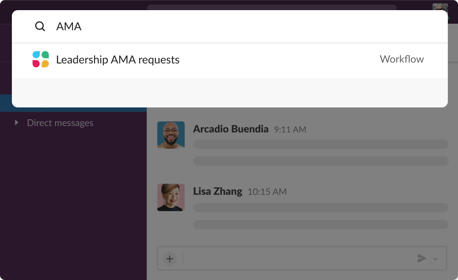Click the Arcadio Buendia sender name

pyautogui.click(x=231, y=129)
